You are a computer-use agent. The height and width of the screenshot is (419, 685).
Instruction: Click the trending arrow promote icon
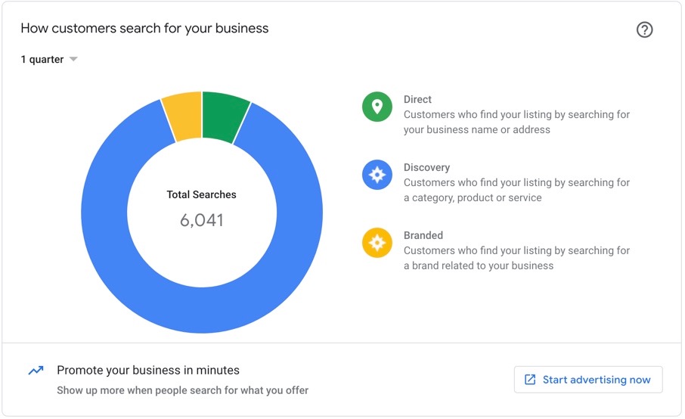coord(36,371)
